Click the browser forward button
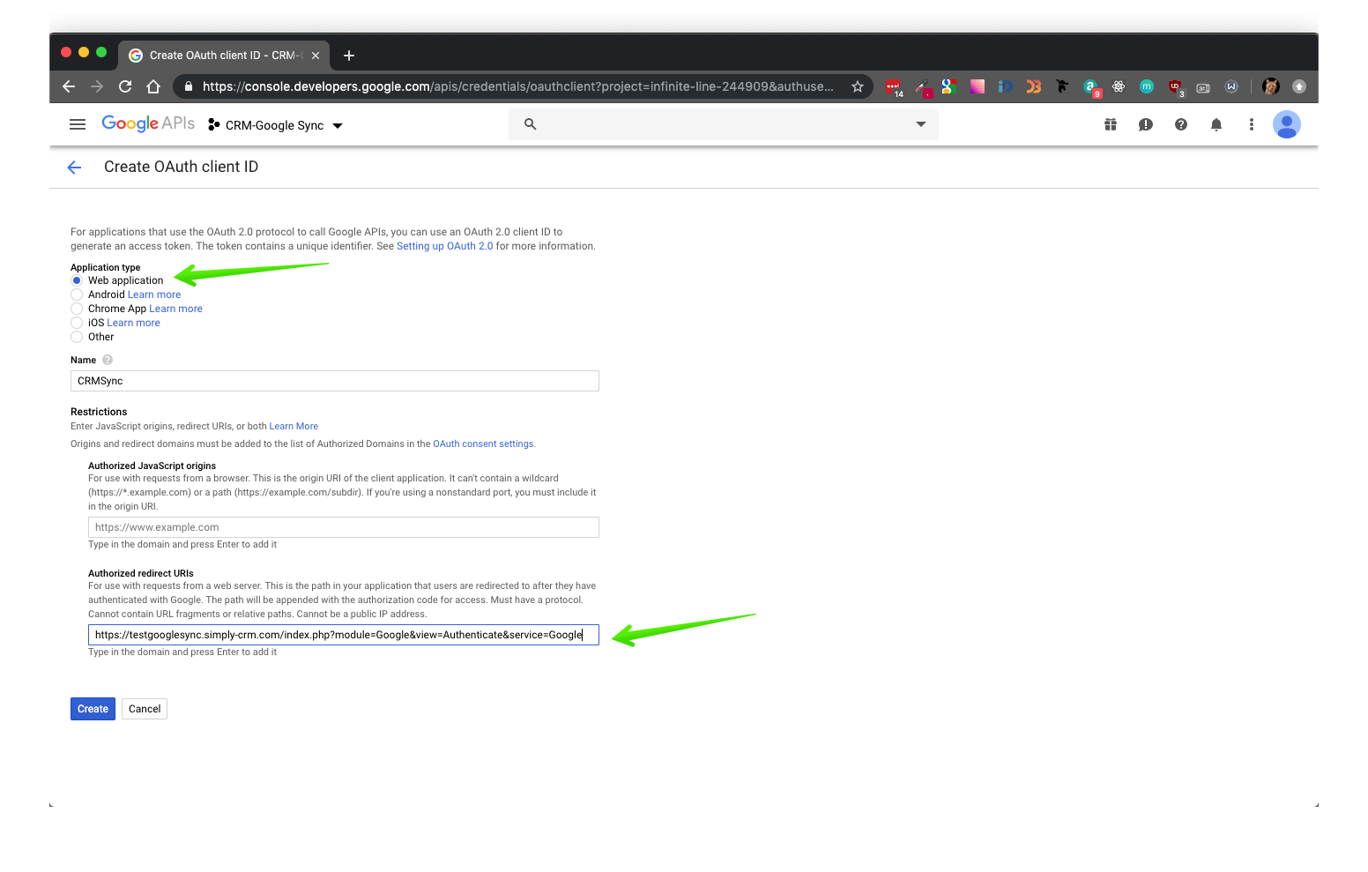The height and width of the screenshot is (872, 1368). pos(97,86)
